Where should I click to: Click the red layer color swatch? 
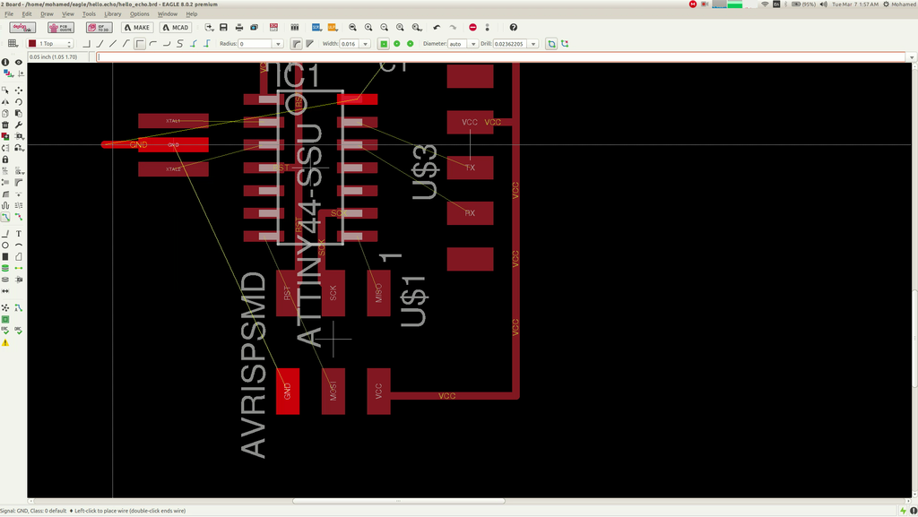coord(33,44)
